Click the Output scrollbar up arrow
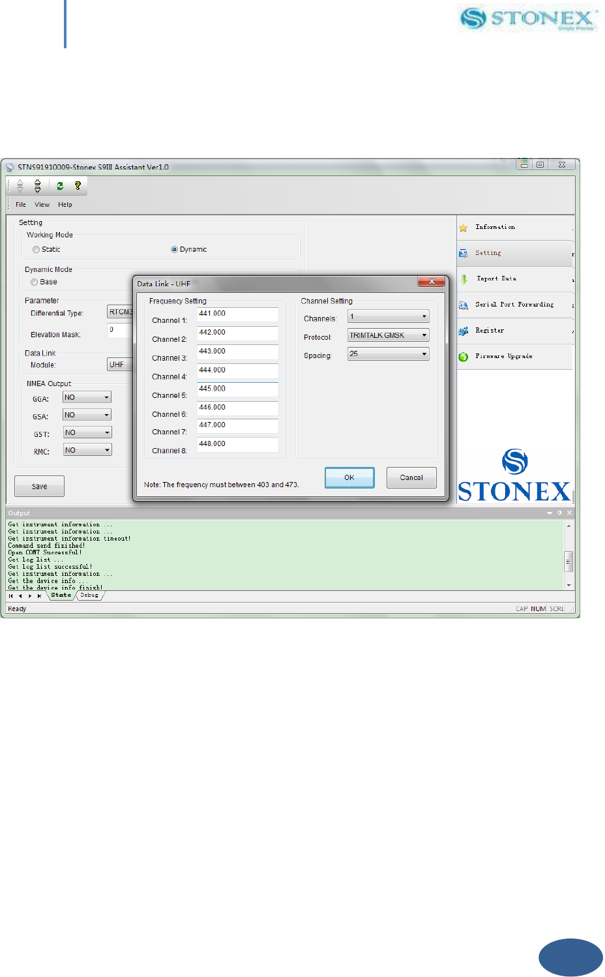Image resolution: width=605 pixels, height=977 pixels. [x=568, y=525]
